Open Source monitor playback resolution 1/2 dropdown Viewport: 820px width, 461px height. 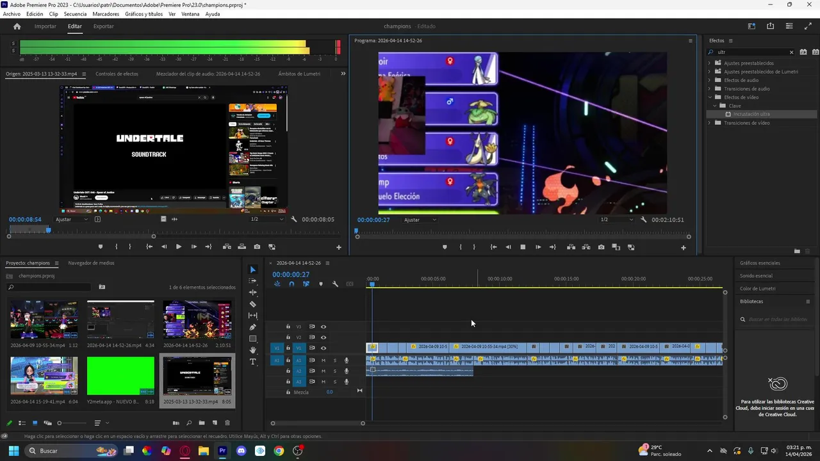click(x=267, y=219)
